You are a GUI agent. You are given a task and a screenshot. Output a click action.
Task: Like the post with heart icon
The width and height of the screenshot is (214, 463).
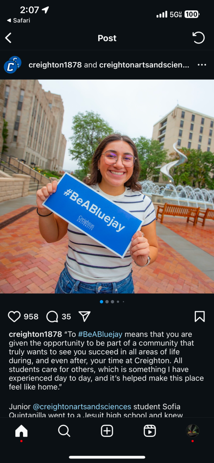[14, 316]
